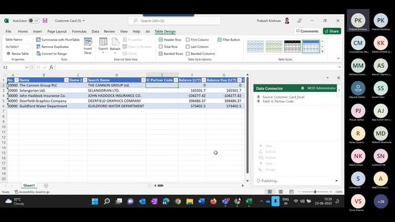
Task: Enable the Total Row checkbox
Action: click(160, 47)
